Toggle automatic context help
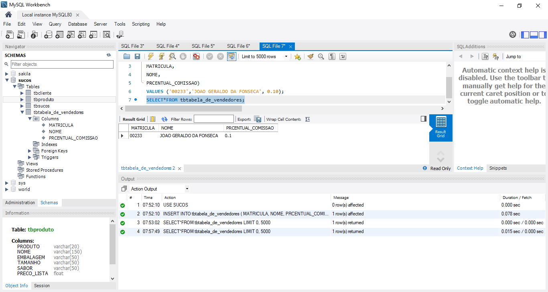Image resolution: width=548 pixels, height=292 pixels. point(496,57)
